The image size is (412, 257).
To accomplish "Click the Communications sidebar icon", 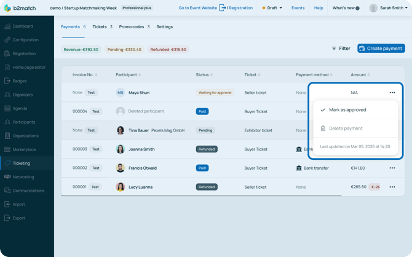I will coord(7,191).
